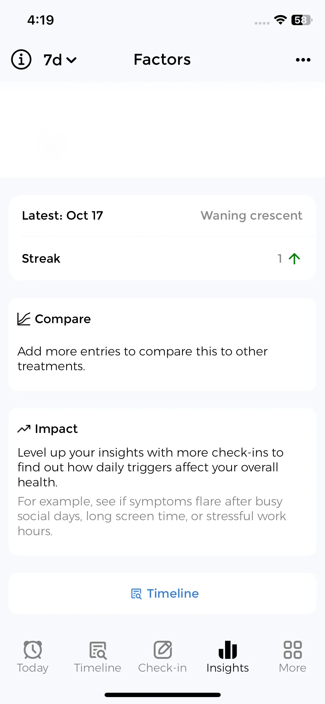Open the Check-in tab

(x=162, y=657)
